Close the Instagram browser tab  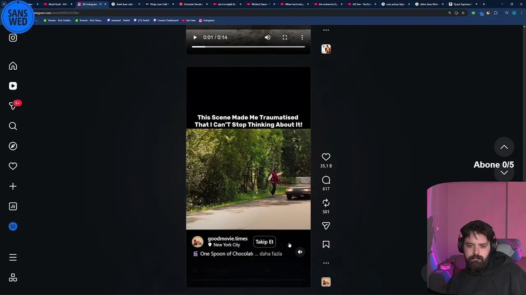click(x=105, y=4)
